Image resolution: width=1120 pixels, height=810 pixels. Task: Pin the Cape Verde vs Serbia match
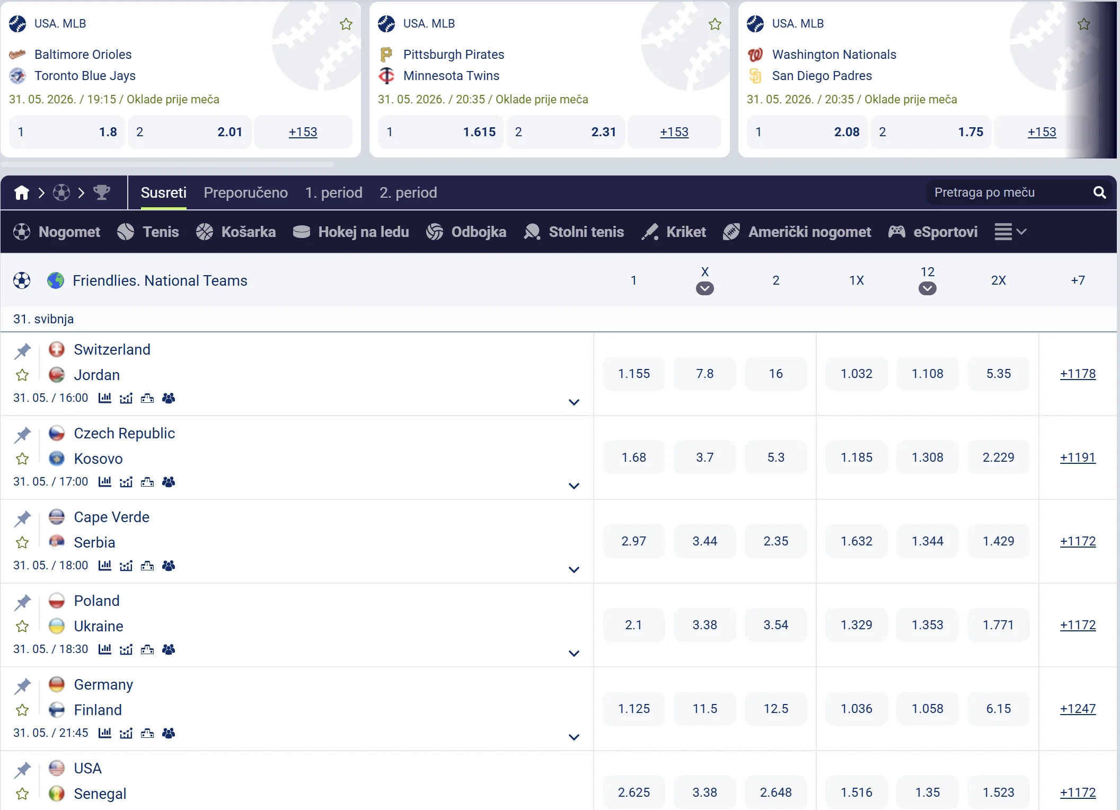pyautogui.click(x=22, y=518)
